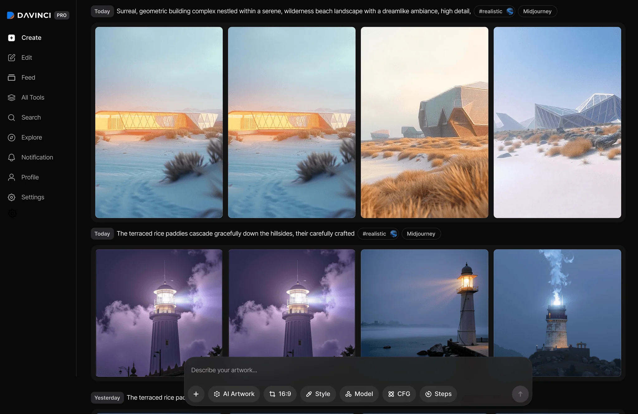
Task: Click the Notification bell icon
Action: 12,157
